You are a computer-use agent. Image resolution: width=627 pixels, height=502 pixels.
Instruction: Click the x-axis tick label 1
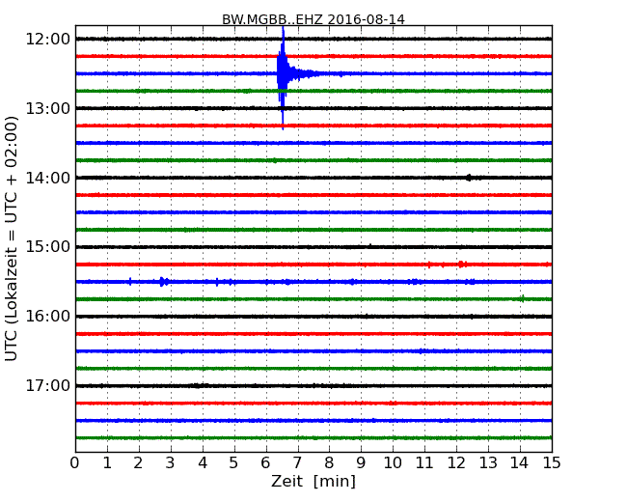(107, 463)
